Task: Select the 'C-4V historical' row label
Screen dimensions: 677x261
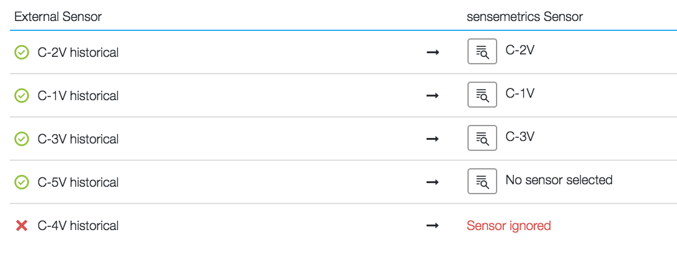Action: (77, 225)
